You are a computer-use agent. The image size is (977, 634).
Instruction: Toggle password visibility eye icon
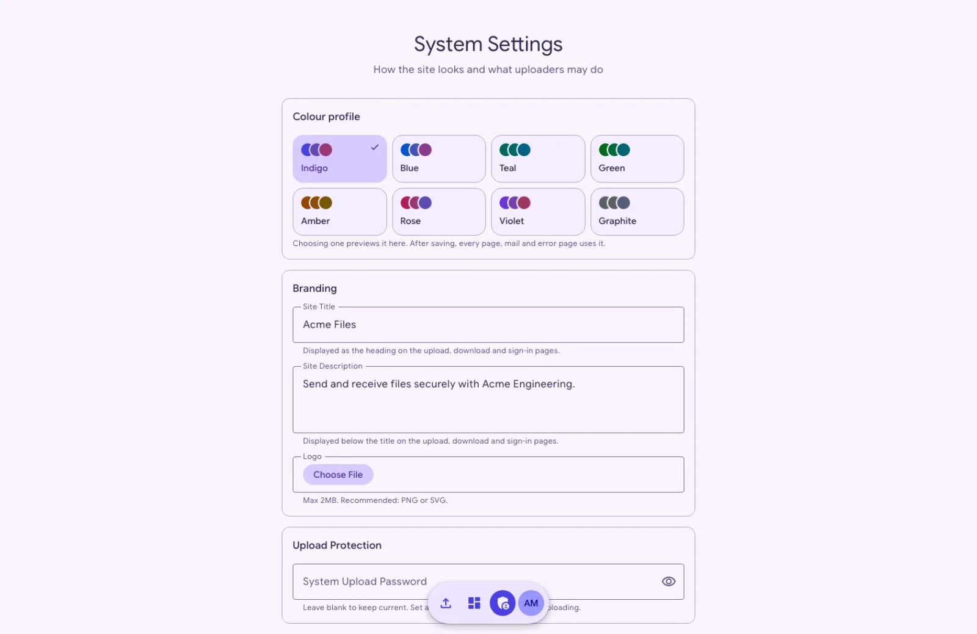click(669, 582)
